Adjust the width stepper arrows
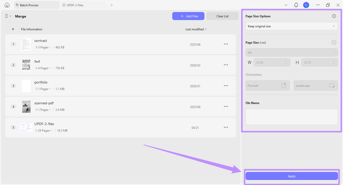Screen dimensions: 343x185 click(x=286, y=62)
